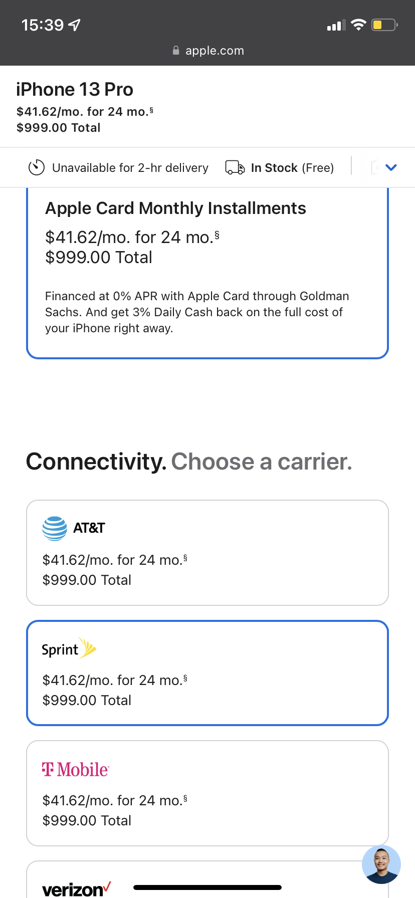Tap the AT&T globe logo

click(x=55, y=528)
